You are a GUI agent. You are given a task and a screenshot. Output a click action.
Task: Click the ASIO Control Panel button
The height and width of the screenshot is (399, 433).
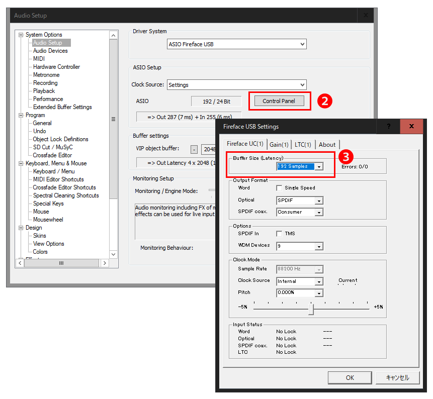[279, 101]
